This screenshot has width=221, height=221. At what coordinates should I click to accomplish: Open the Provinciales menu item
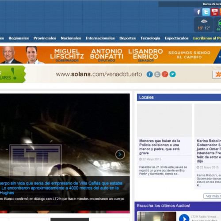click(45, 38)
